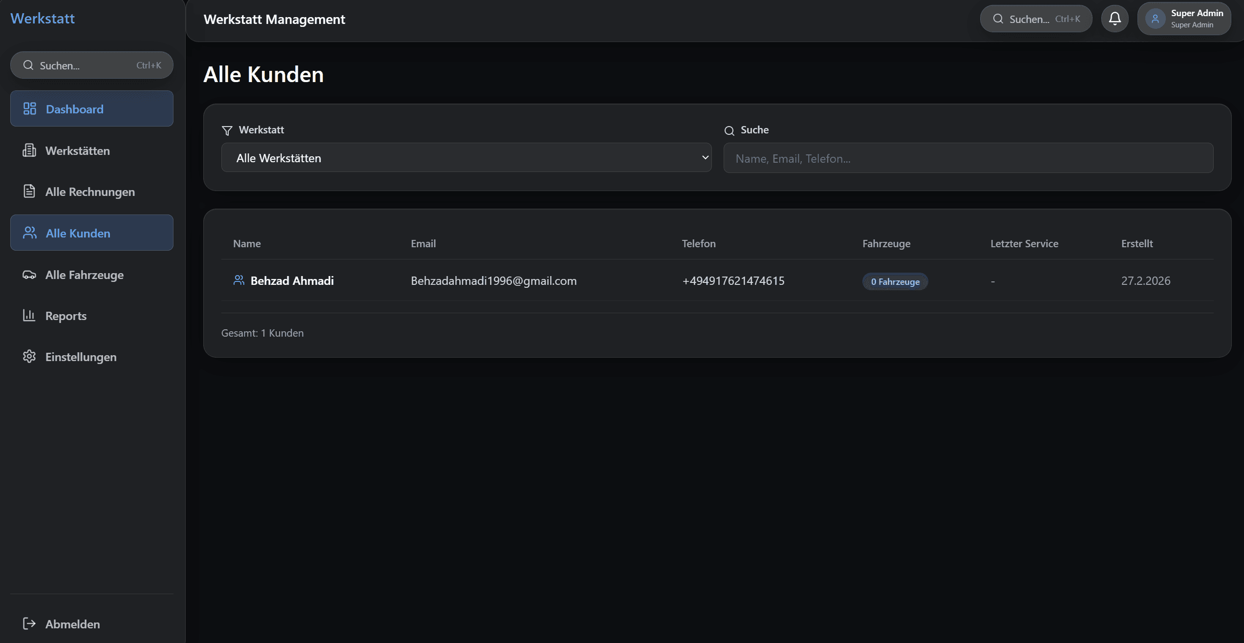
Task: Click the Super Admin avatar icon
Action: 1155,19
